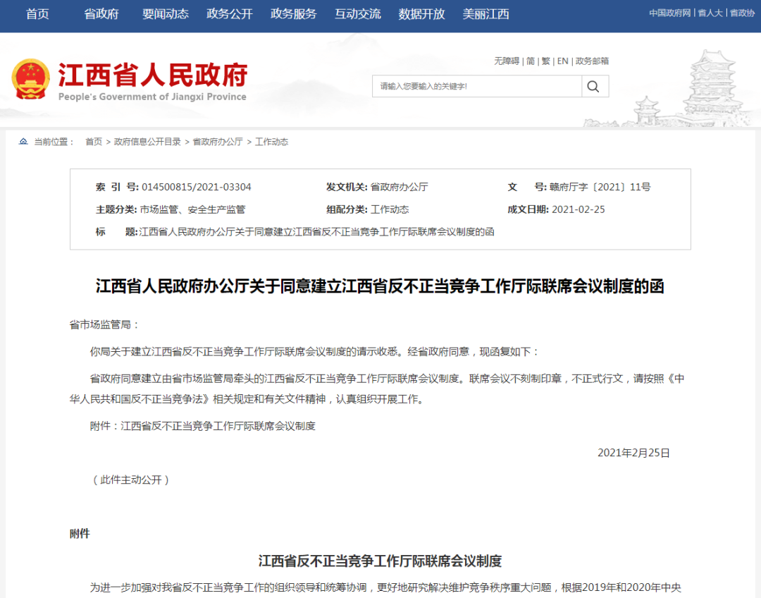Image resolution: width=761 pixels, height=598 pixels.
Task: Switch display to traditional Chinese 繁
Action: pos(546,61)
